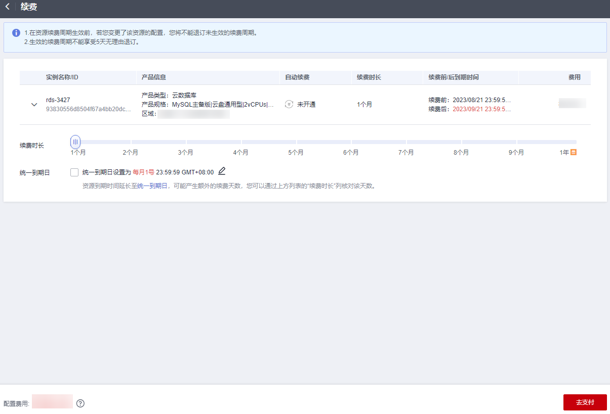The height and width of the screenshot is (414, 610).
Task: Set renewal duration to 3个月
Action: (186, 152)
